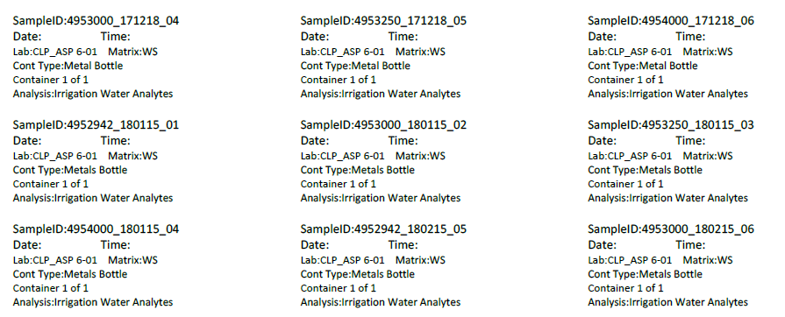Click the Analysis line in label 171218_05

click(x=381, y=94)
